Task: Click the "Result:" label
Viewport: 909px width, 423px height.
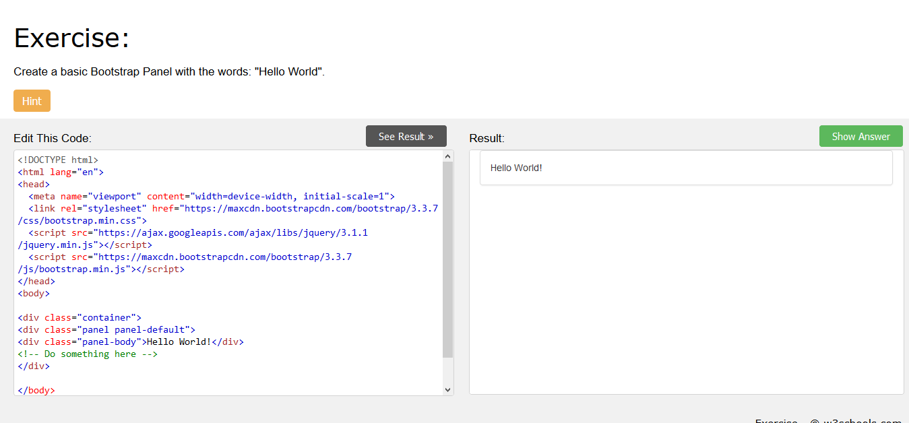Action: click(487, 138)
